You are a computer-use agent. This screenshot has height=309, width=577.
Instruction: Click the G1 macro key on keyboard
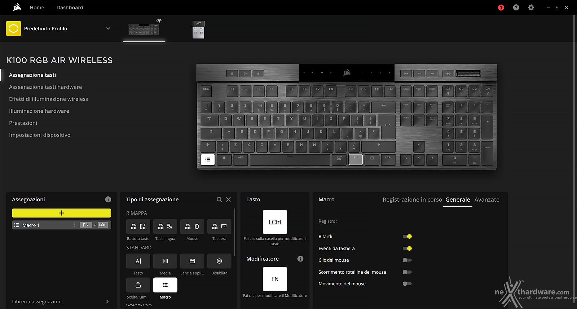coord(448,91)
